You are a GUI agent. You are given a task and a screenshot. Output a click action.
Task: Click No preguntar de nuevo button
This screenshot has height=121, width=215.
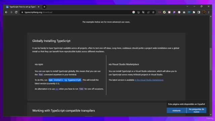tap(197, 111)
